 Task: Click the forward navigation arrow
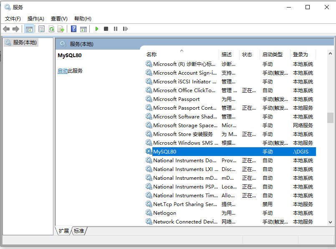(16, 28)
